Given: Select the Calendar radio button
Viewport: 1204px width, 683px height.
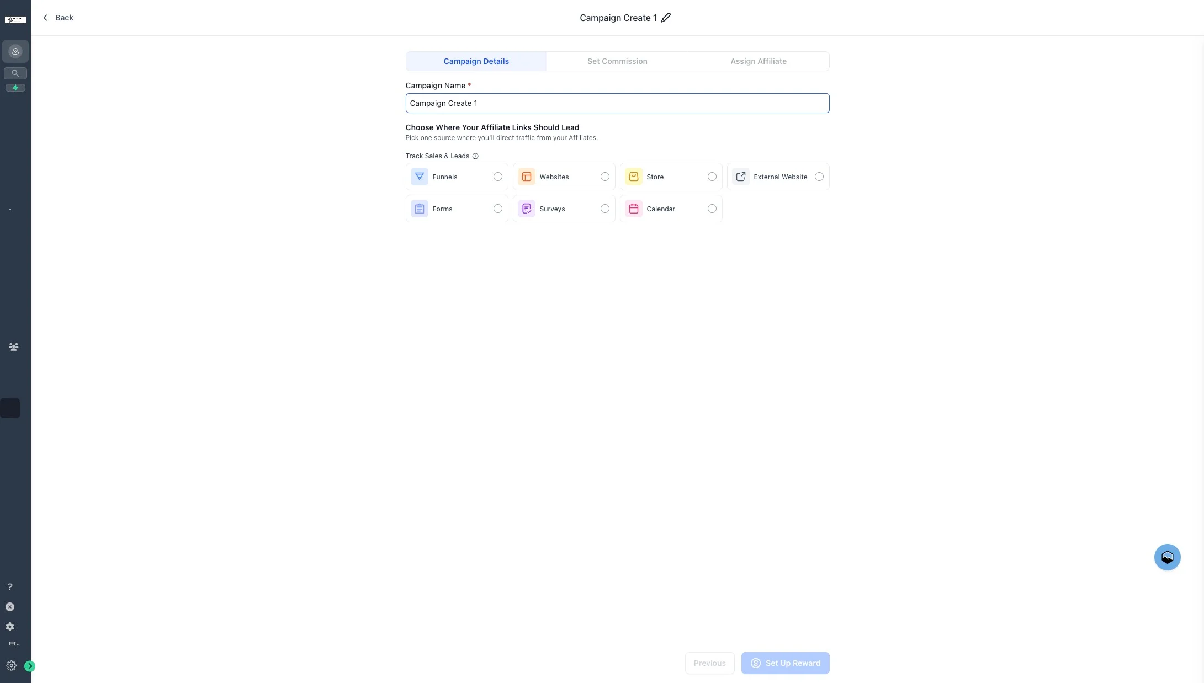Looking at the screenshot, I should pyautogui.click(x=712, y=209).
